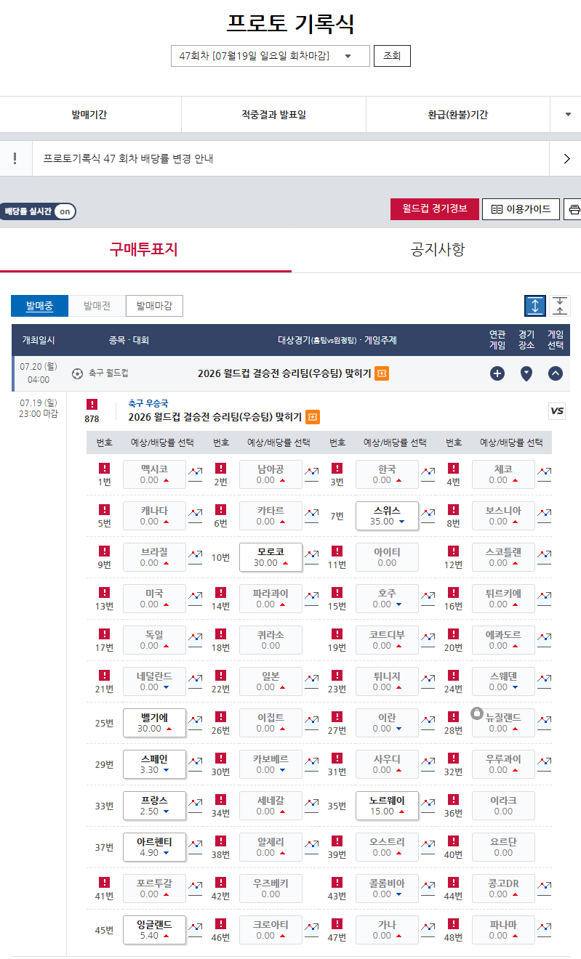
Task: Open the odds trend graph for 벨기에
Action: click(195, 723)
